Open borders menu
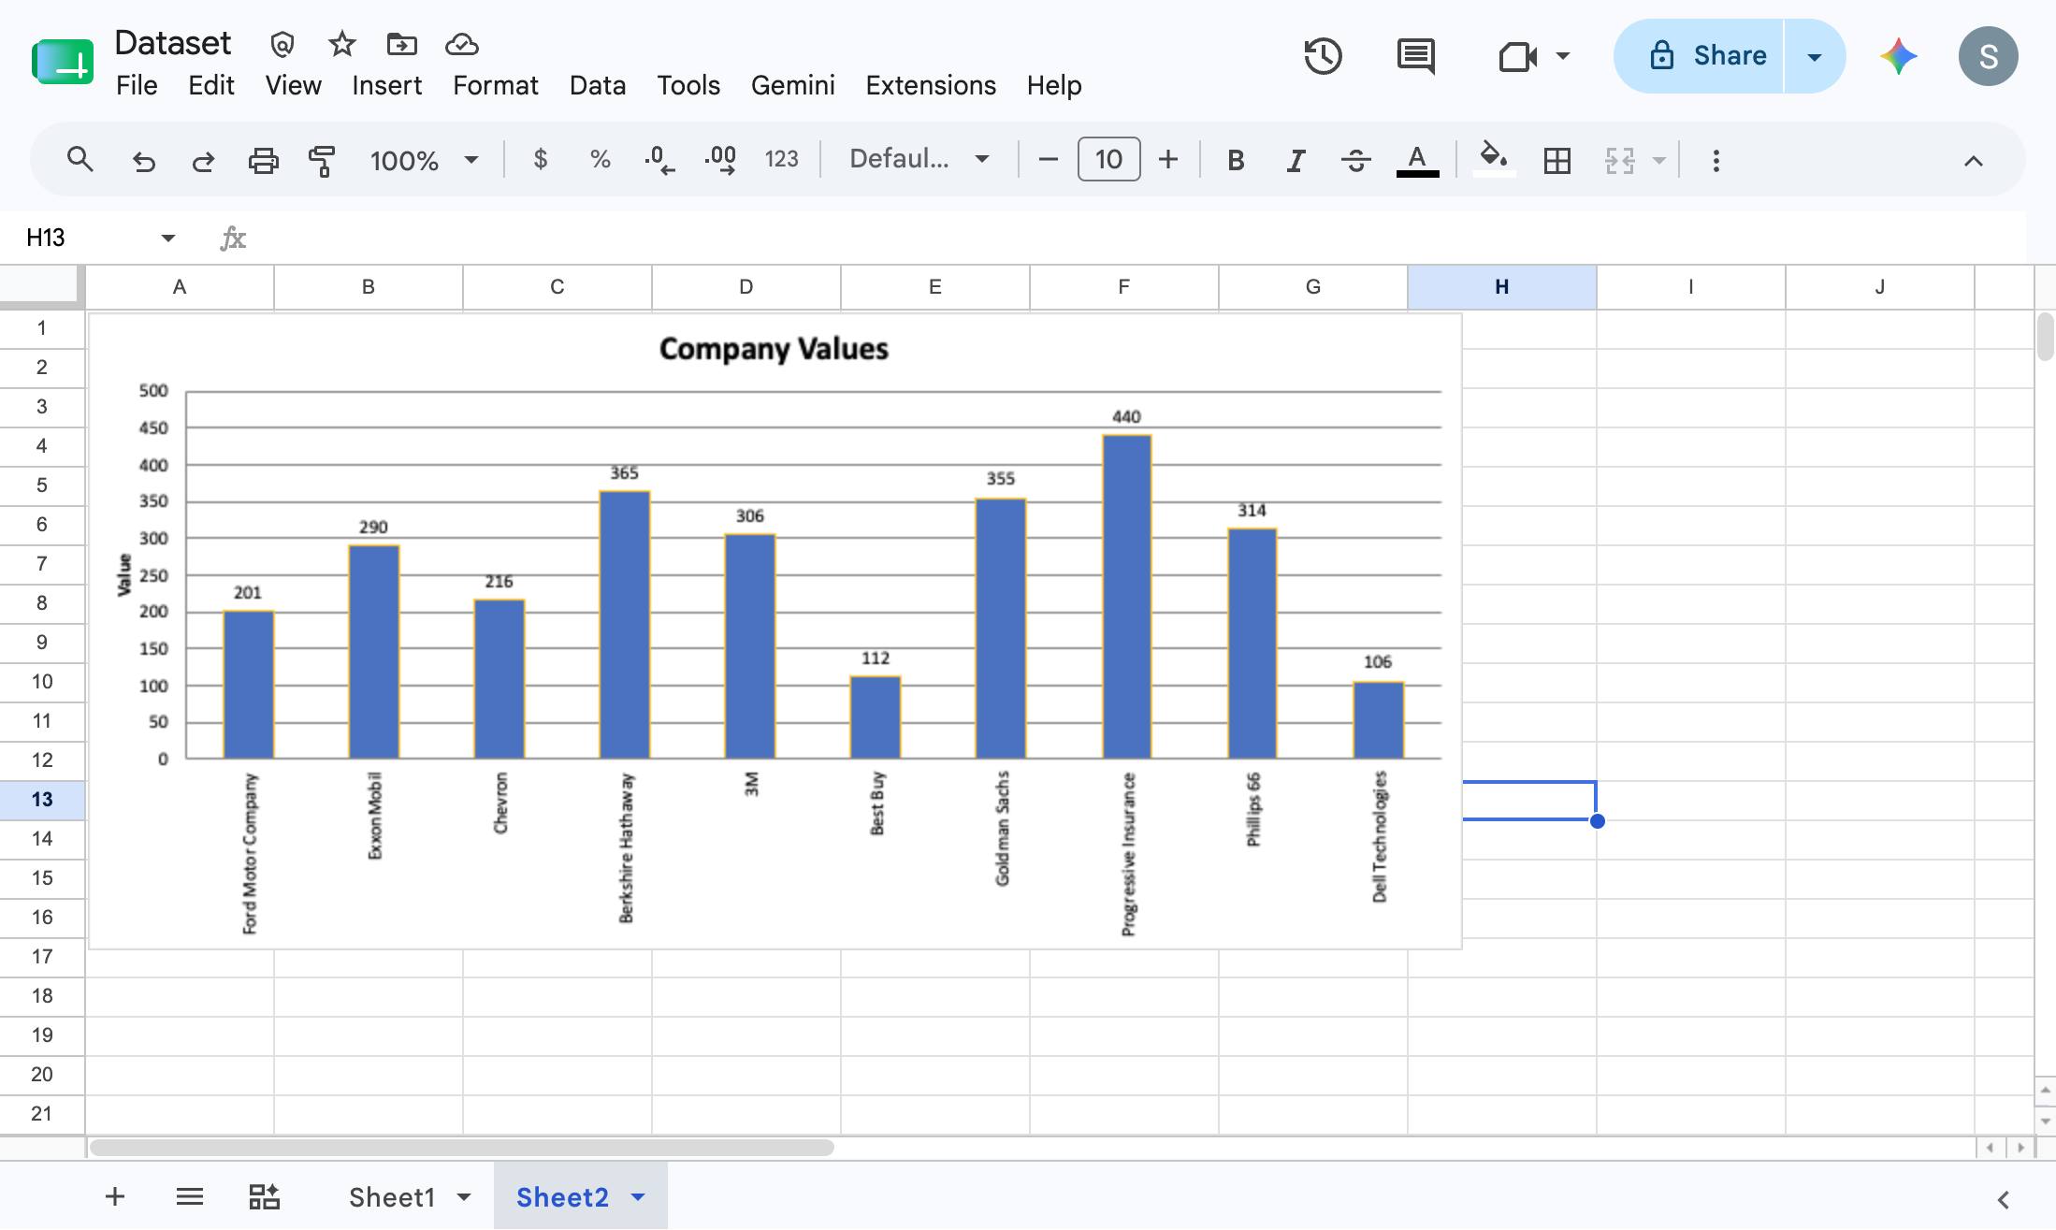2056x1230 pixels. click(x=1557, y=161)
